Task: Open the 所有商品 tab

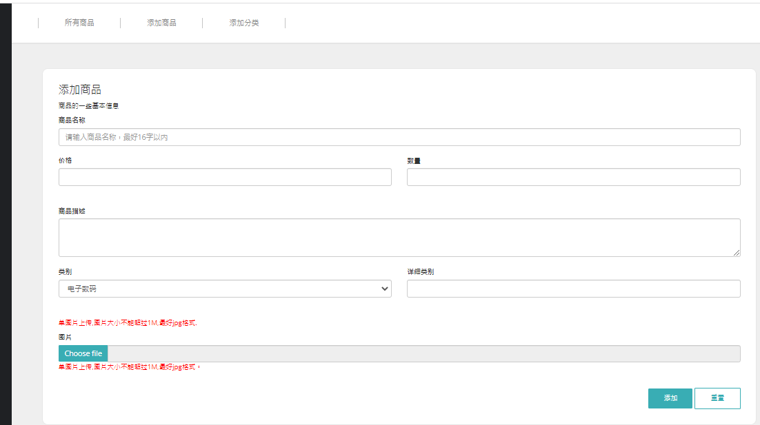Action: coord(79,23)
